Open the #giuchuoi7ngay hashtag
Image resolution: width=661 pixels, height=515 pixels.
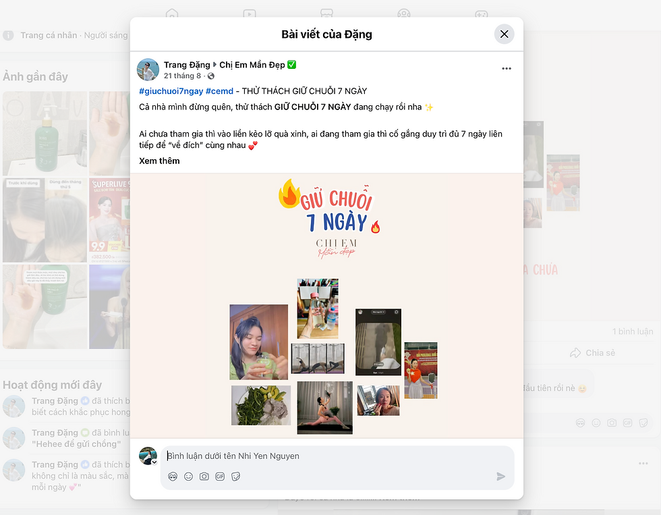(171, 91)
